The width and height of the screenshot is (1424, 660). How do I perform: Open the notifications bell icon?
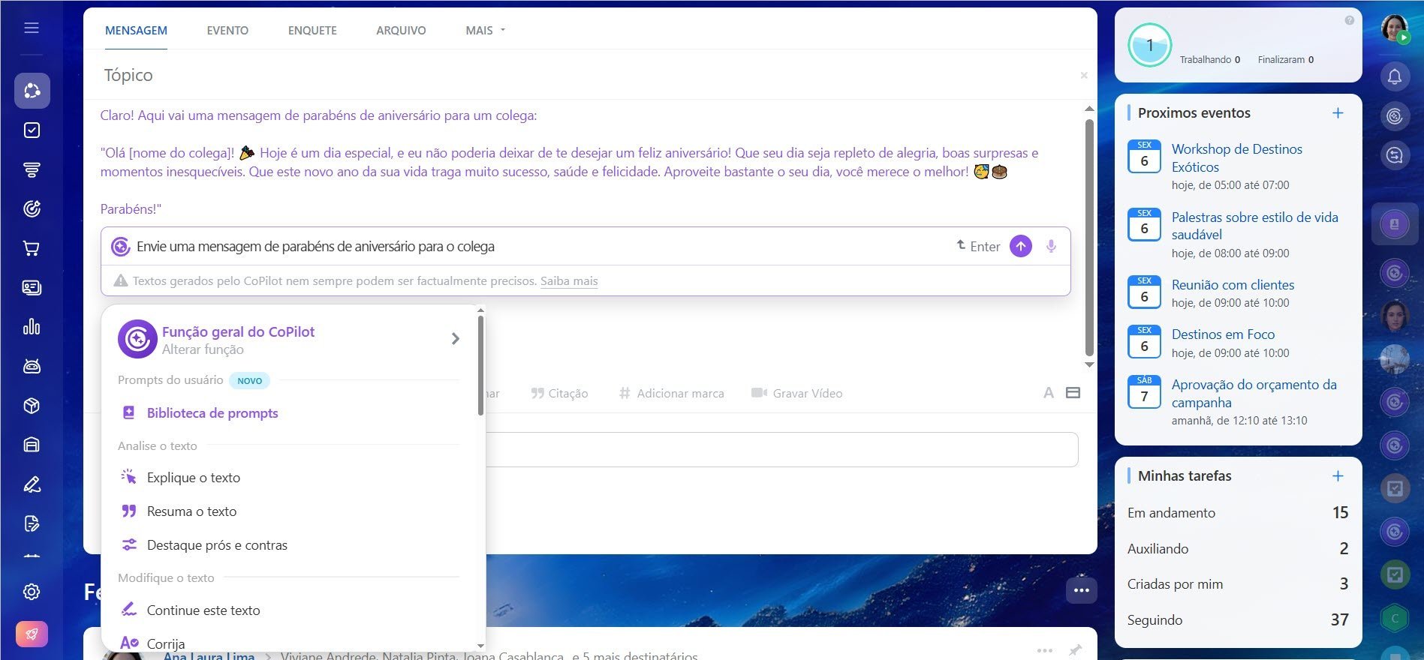tap(1394, 76)
